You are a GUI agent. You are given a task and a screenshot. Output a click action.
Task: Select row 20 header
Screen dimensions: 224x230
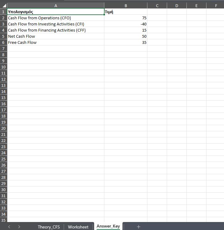click(3, 128)
